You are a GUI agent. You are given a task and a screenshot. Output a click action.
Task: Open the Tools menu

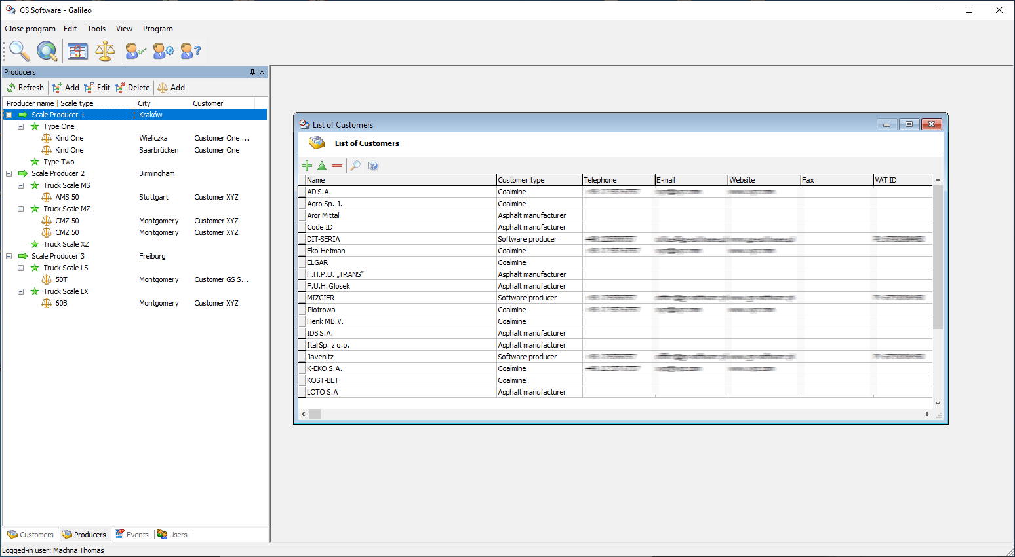click(96, 29)
